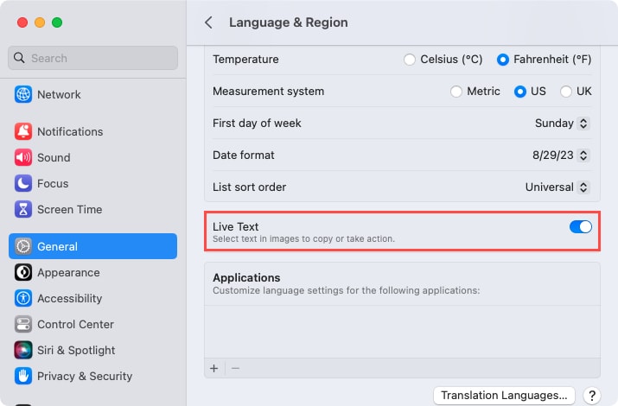Select the UK measurement system
This screenshot has width=618, height=406.
(566, 92)
